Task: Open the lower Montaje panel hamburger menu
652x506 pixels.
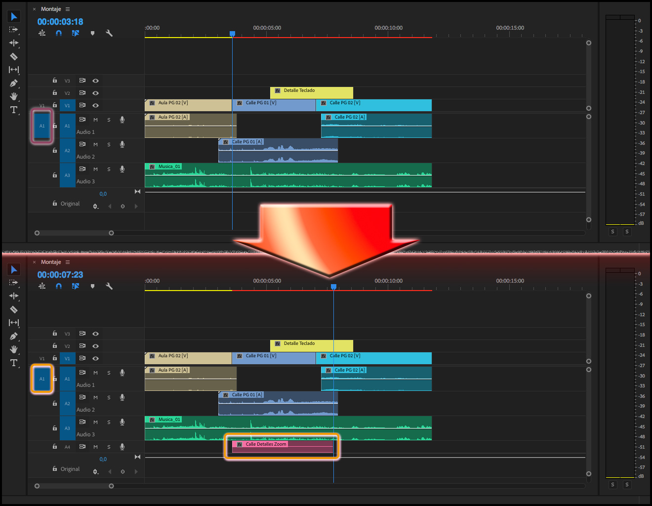Action: coord(68,262)
